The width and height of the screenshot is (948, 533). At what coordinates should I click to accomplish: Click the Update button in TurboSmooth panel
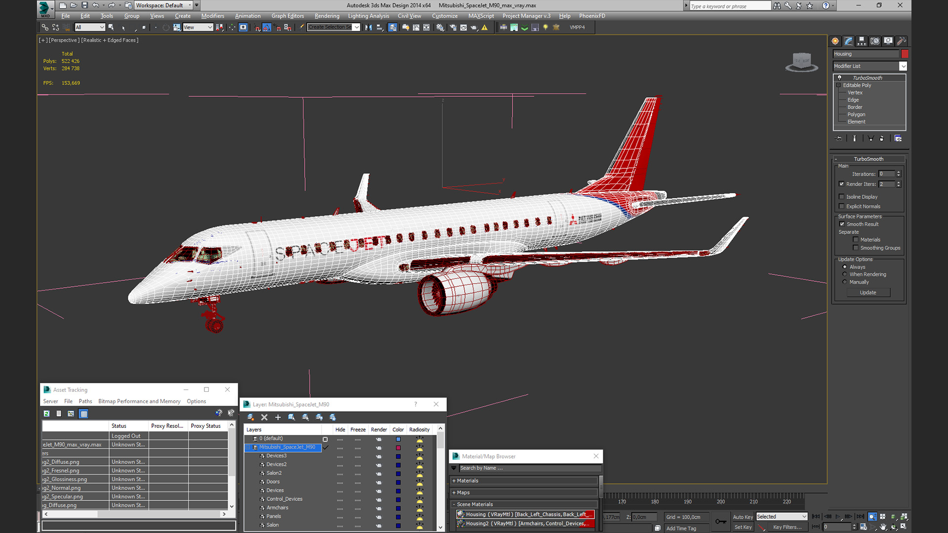[x=868, y=292]
